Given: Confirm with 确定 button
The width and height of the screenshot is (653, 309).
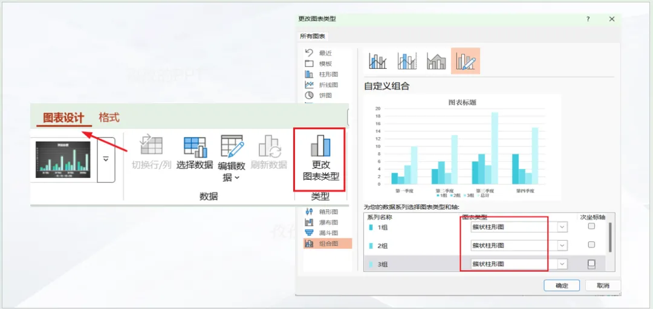Looking at the screenshot, I should [562, 285].
